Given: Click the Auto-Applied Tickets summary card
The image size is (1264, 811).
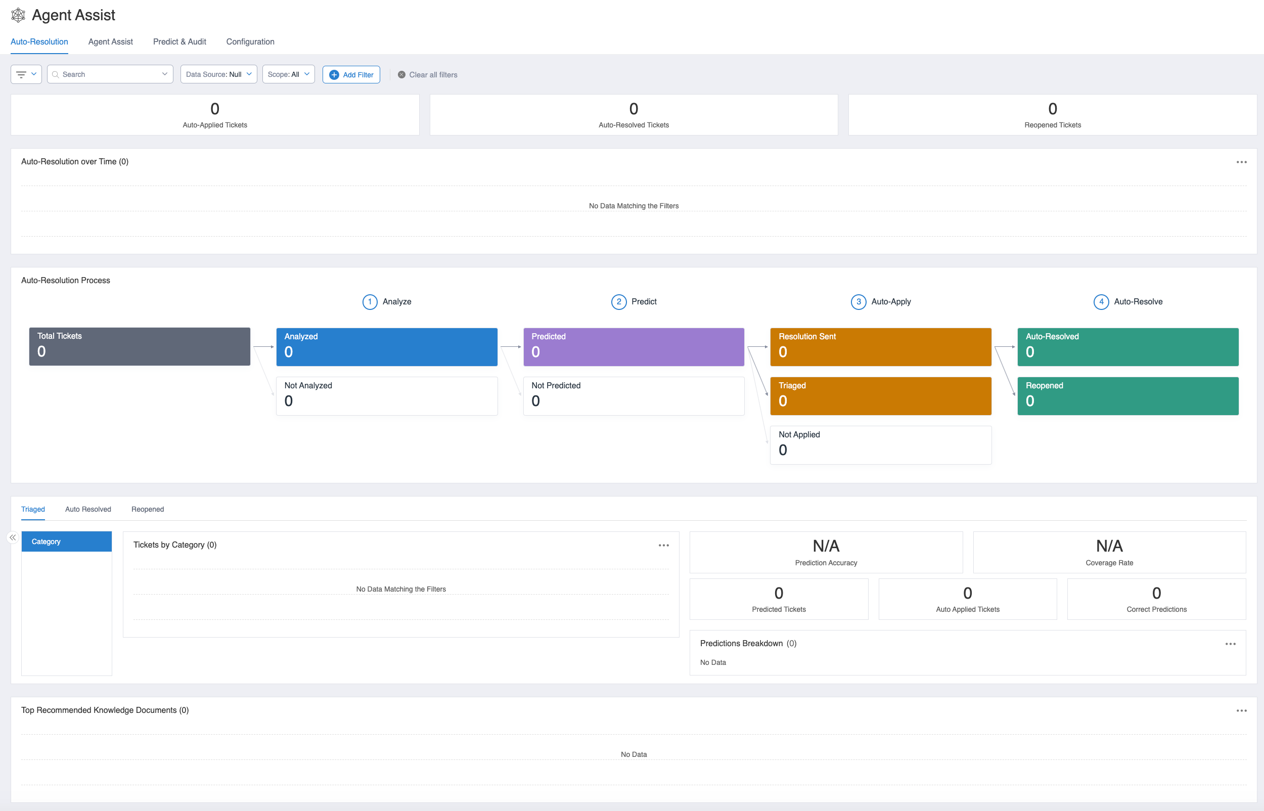Looking at the screenshot, I should coord(215,115).
